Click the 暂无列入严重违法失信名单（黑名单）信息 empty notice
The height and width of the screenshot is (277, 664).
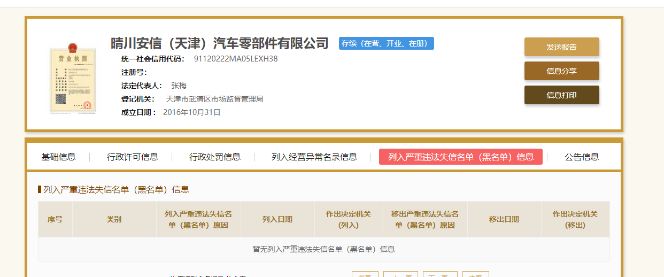pos(323,249)
